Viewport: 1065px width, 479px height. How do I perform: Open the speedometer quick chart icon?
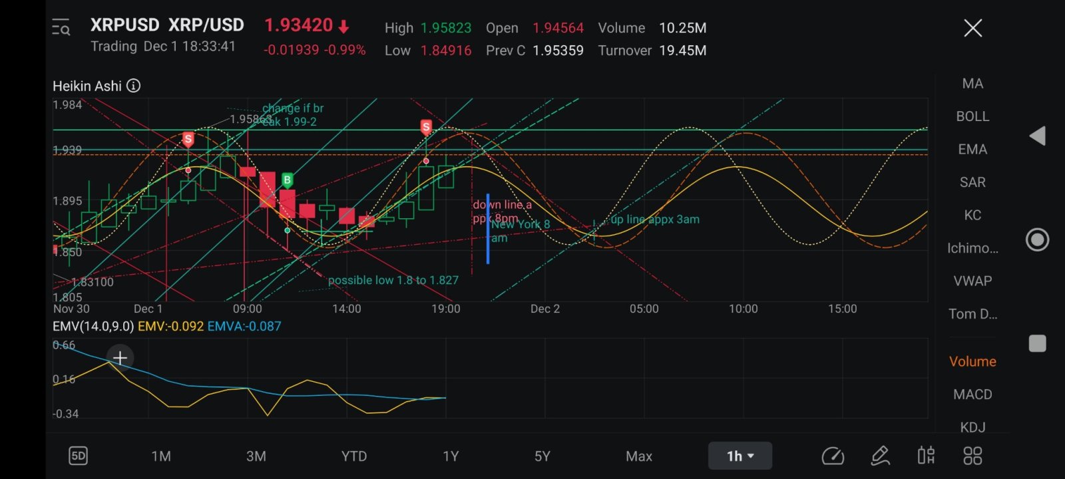pos(833,456)
